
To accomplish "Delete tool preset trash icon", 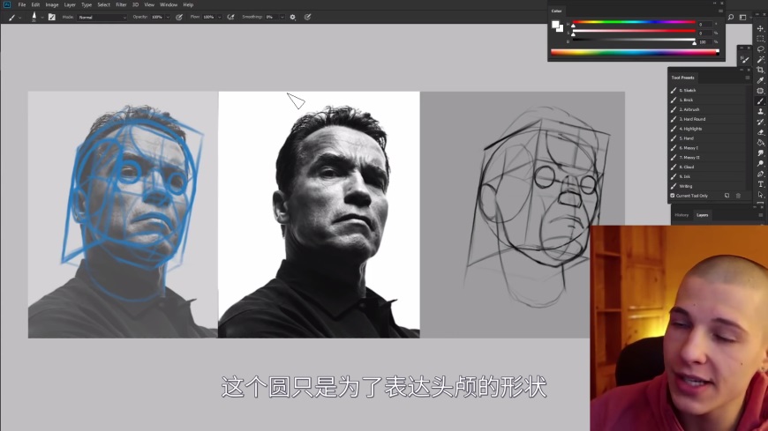I will (x=738, y=196).
